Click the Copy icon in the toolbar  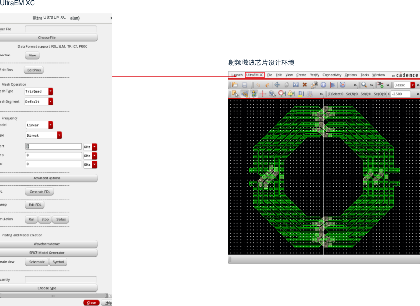286,85
